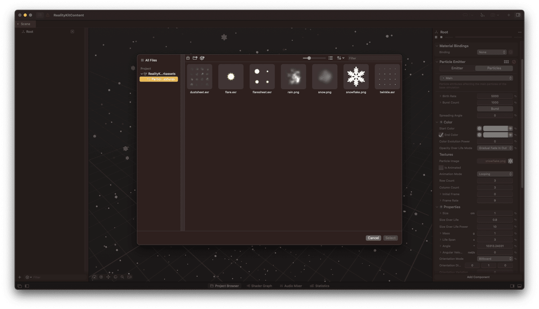
Task: Open the Binding None dropdown
Action: tap(492, 52)
